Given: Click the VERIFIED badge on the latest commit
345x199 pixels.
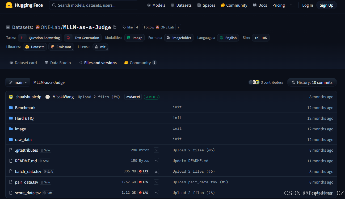Looking at the screenshot, I should tap(152, 97).
